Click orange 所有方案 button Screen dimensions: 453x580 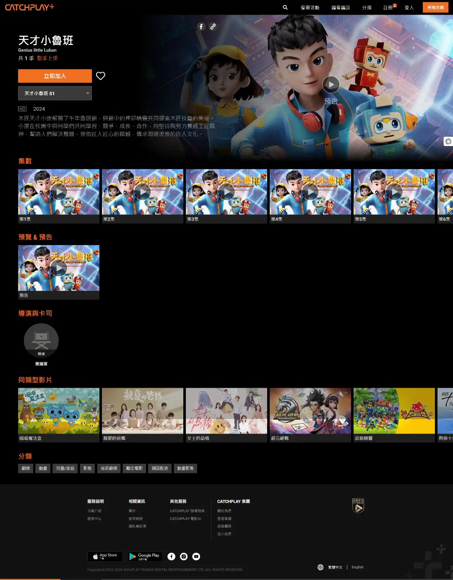(435, 7)
